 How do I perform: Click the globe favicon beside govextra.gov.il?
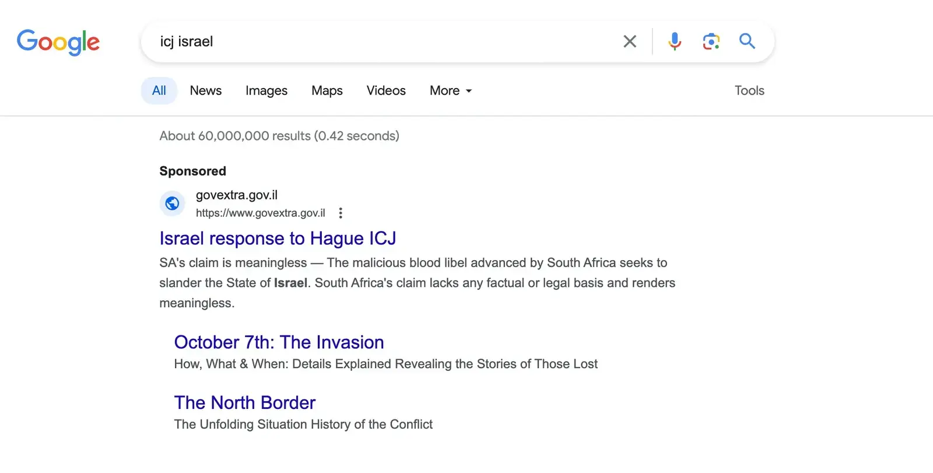click(172, 204)
